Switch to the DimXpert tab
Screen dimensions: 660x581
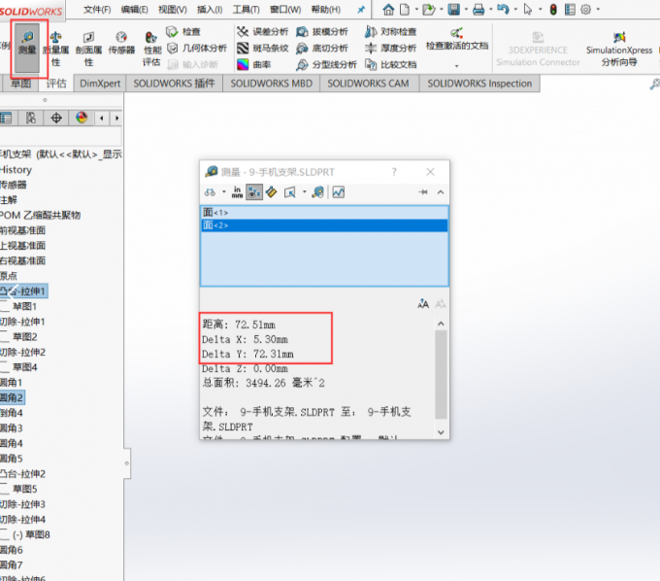pos(100,84)
